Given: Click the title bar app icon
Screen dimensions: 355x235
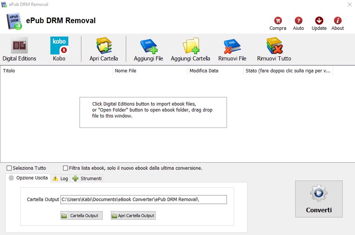Looking at the screenshot, I should tap(4, 4).
